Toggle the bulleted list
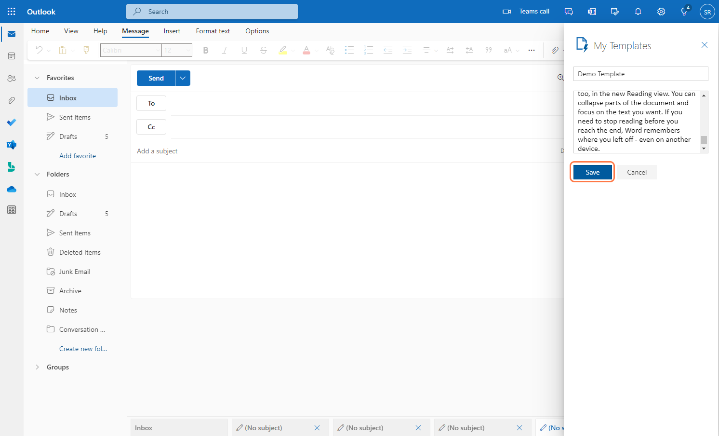Image resolution: width=719 pixels, height=436 pixels. 349,50
